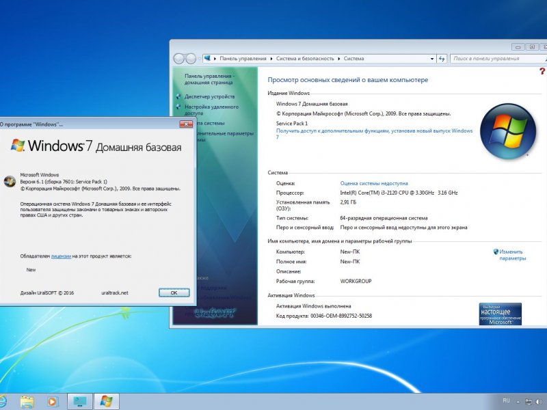Viewport: 547px width, 410px height.
Task: Go to 'Система и безопасность' breadcrumb
Action: tap(305, 59)
